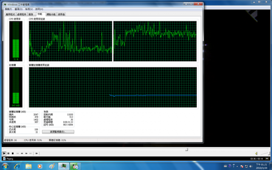Click the Task Manager title bar icon
Image resolution: width=272 pixels, height=170 pixels.
pos(5,5)
